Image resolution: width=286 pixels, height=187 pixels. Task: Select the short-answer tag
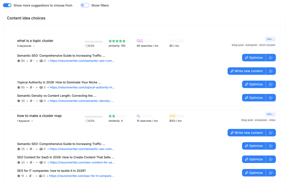[x=267, y=45]
